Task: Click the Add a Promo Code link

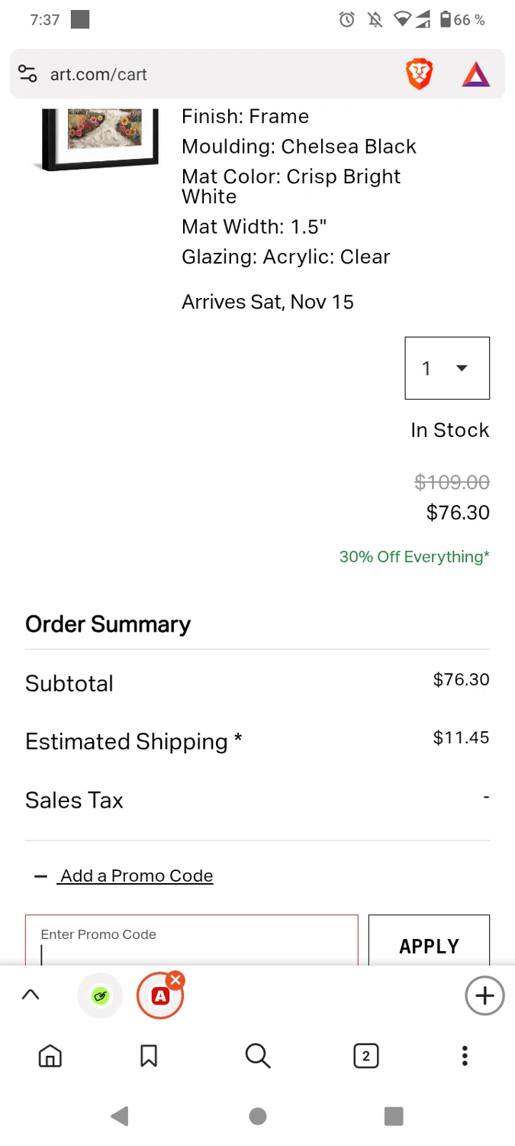Action: (137, 876)
